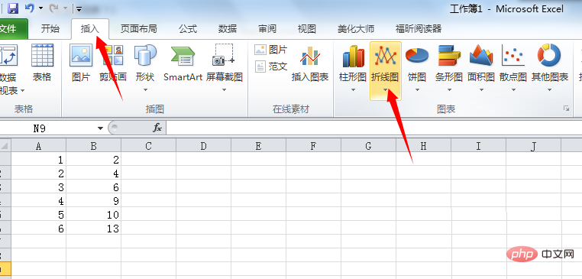Click the Name Box showing N9

pyautogui.click(x=48, y=128)
